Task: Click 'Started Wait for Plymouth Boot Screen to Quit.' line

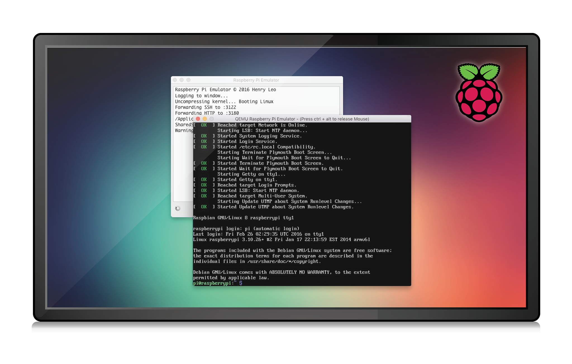Action: pos(280,169)
